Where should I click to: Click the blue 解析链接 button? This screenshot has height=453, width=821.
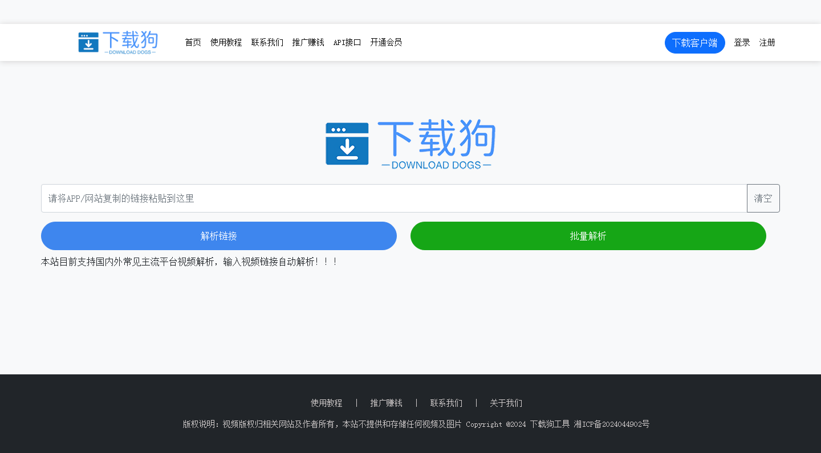tap(218, 235)
